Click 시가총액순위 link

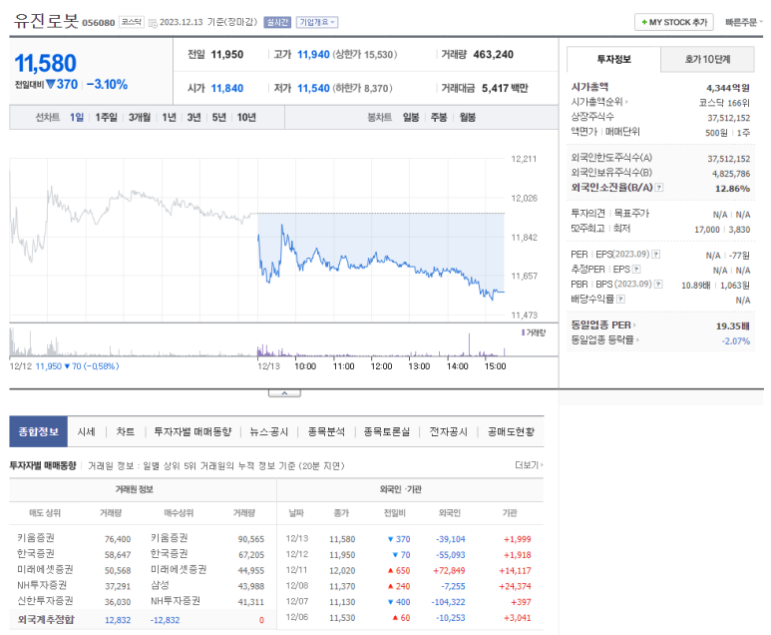coord(596,102)
